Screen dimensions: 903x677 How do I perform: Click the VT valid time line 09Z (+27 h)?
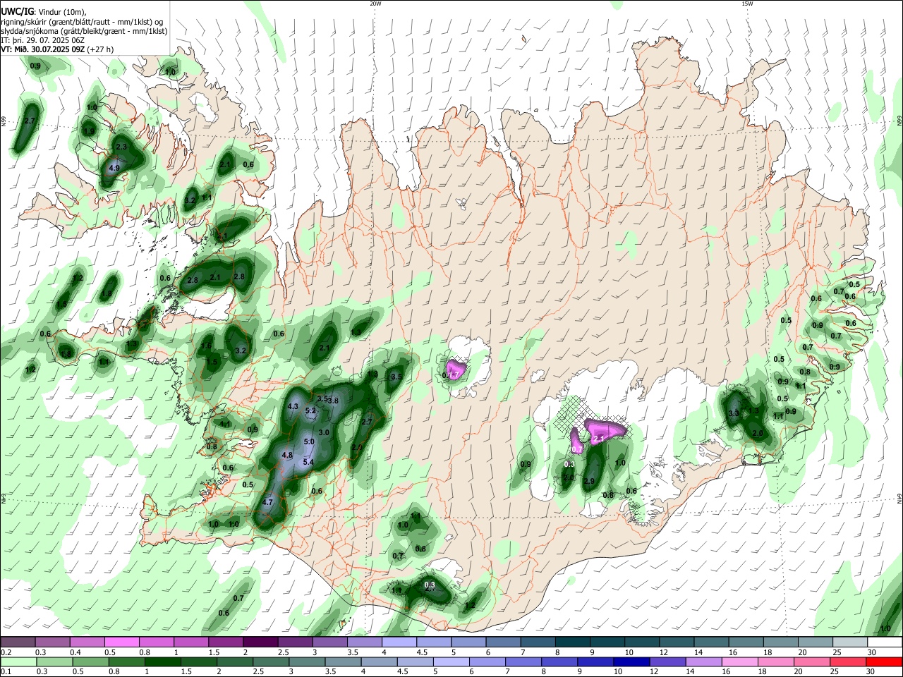coord(57,49)
